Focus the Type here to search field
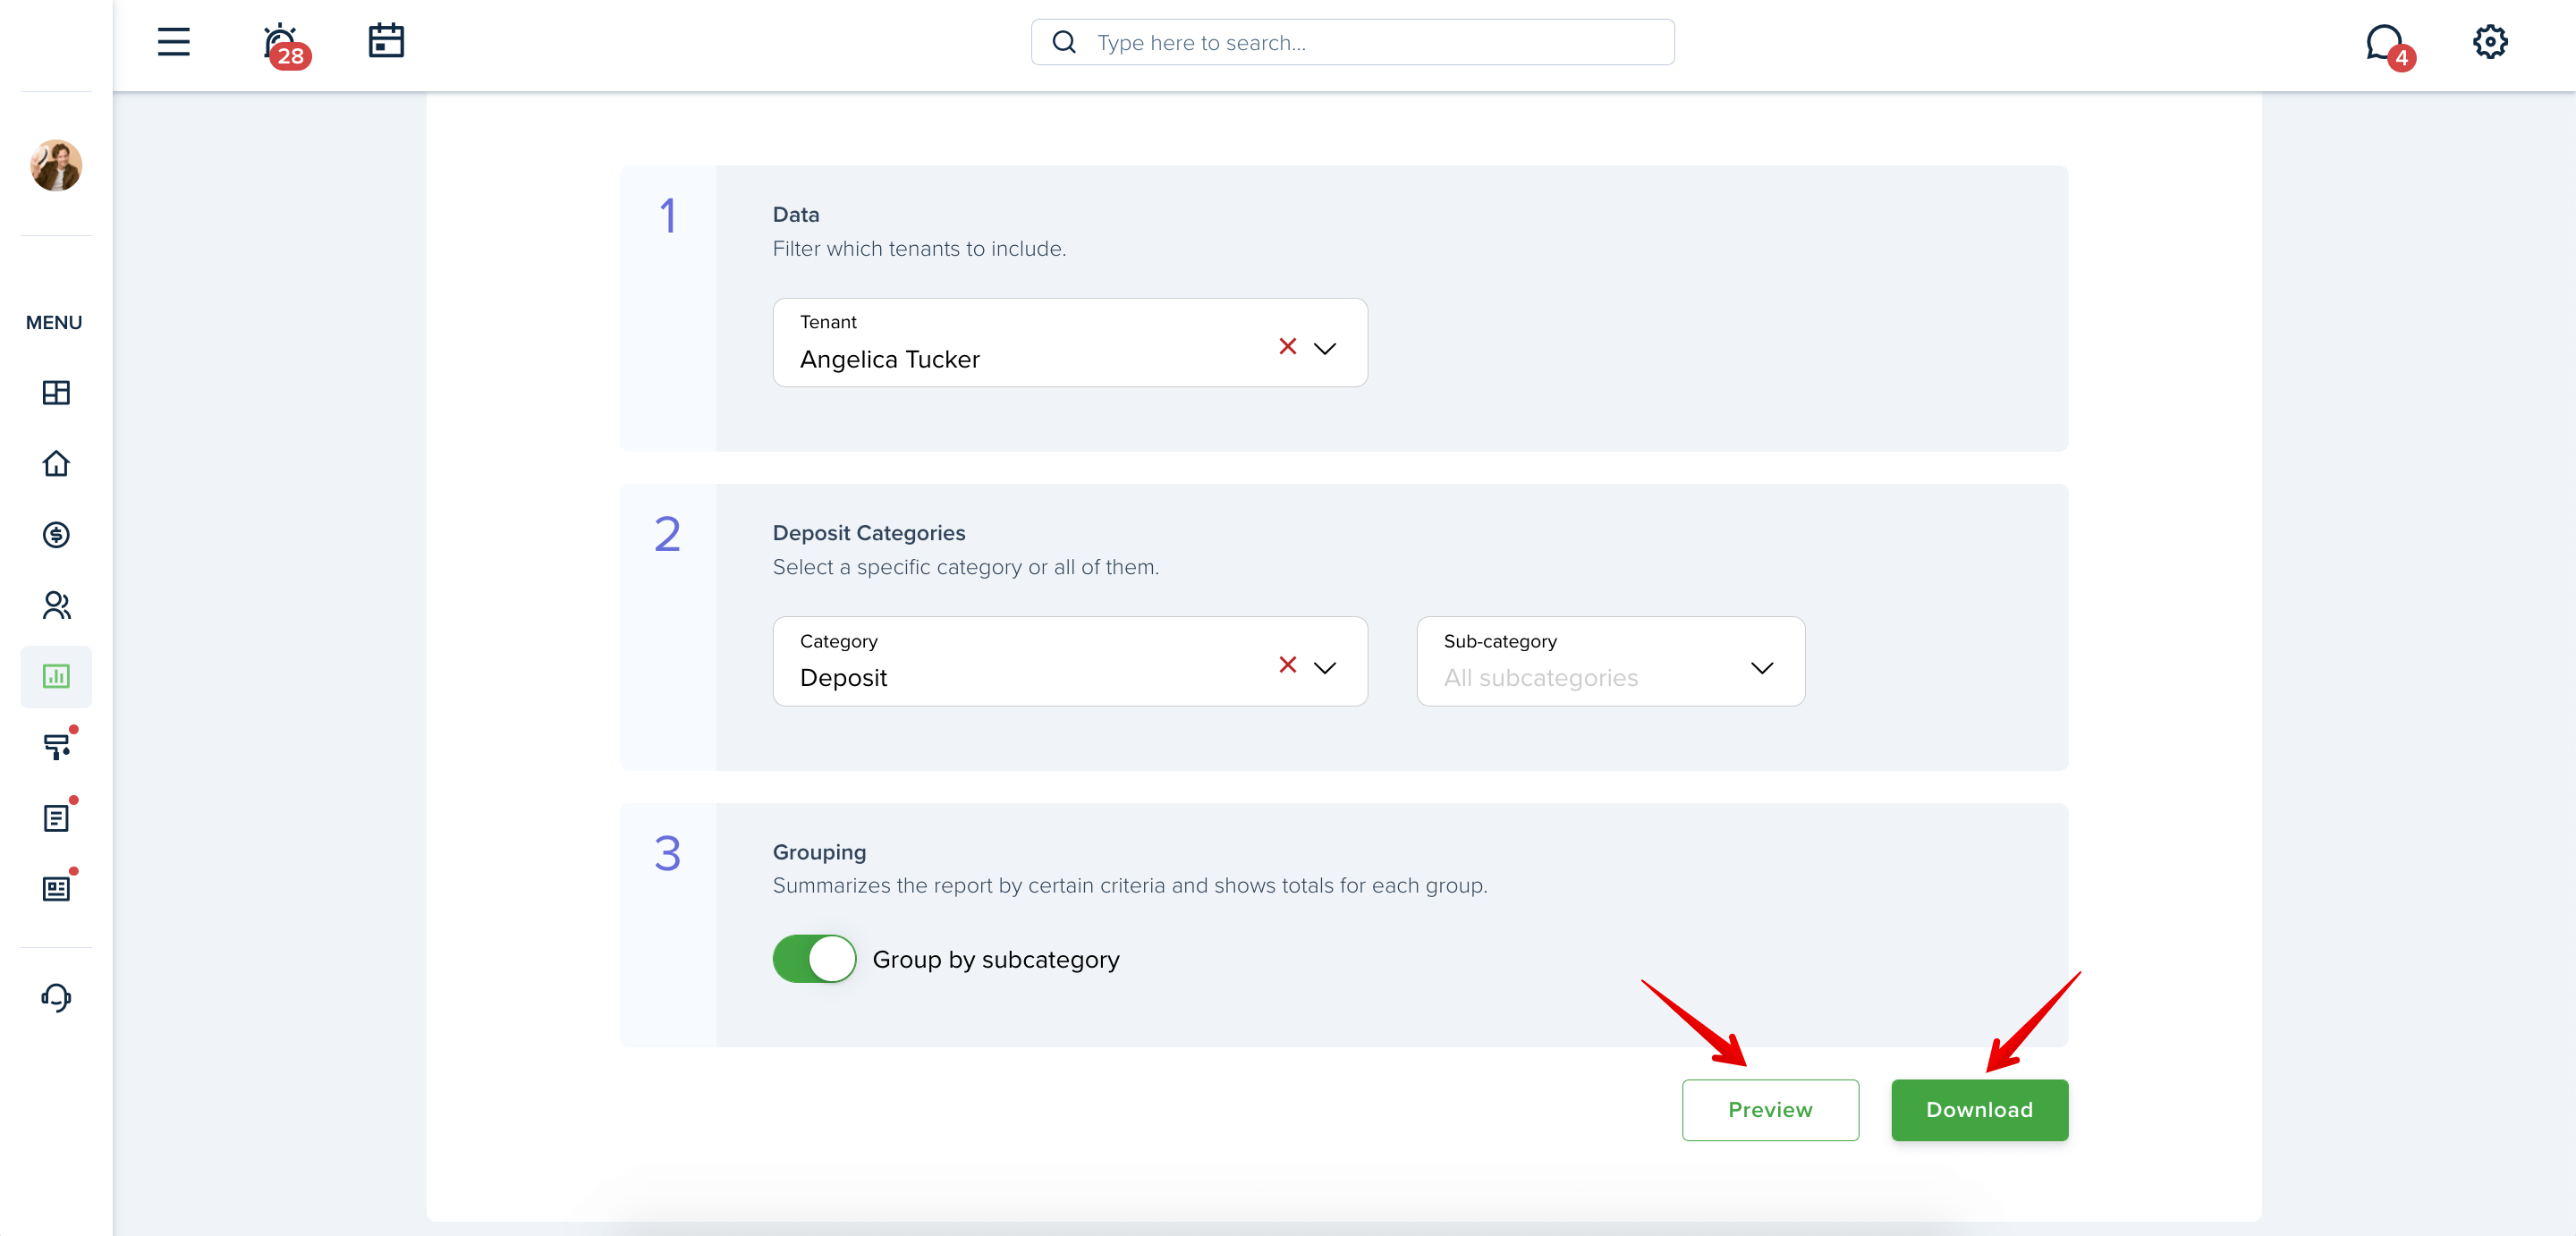This screenshot has width=2576, height=1236. click(x=1352, y=42)
